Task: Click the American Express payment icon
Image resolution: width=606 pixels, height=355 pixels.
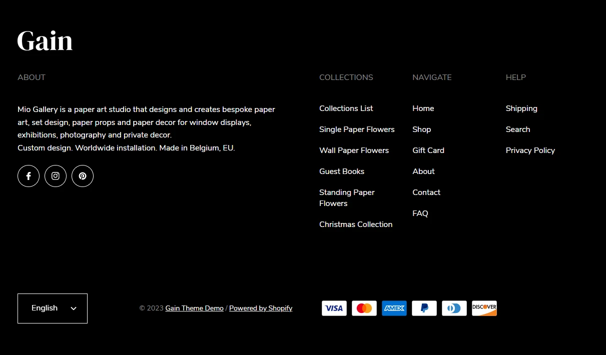Action: pyautogui.click(x=394, y=308)
